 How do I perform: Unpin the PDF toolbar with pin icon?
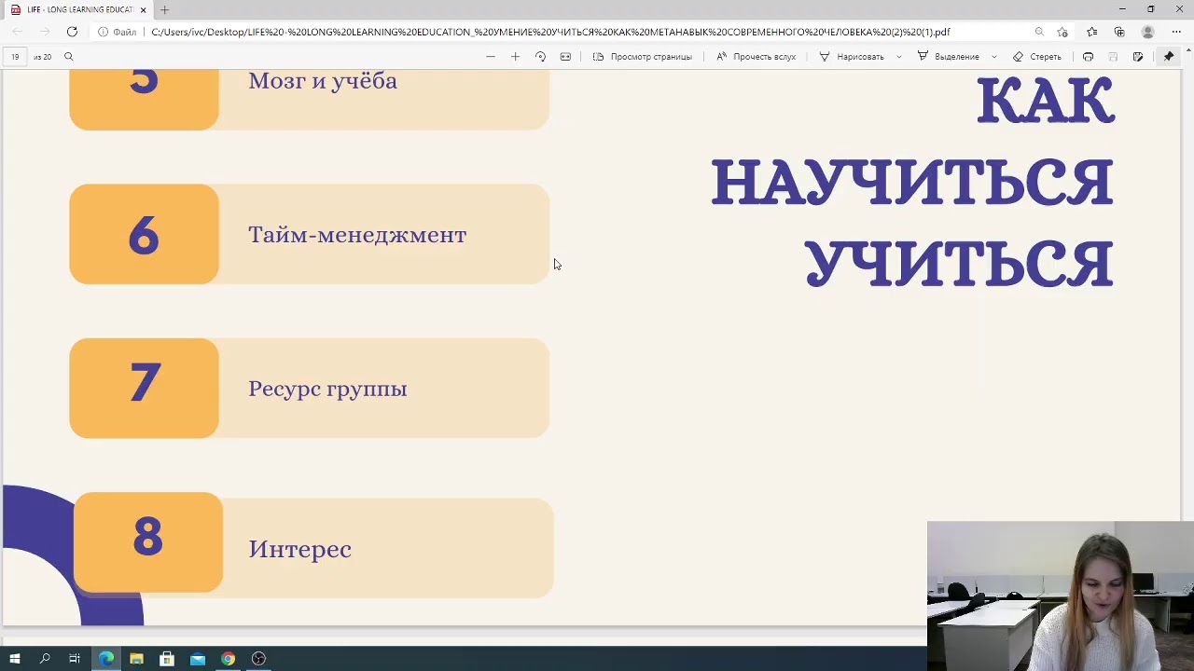click(x=1168, y=57)
